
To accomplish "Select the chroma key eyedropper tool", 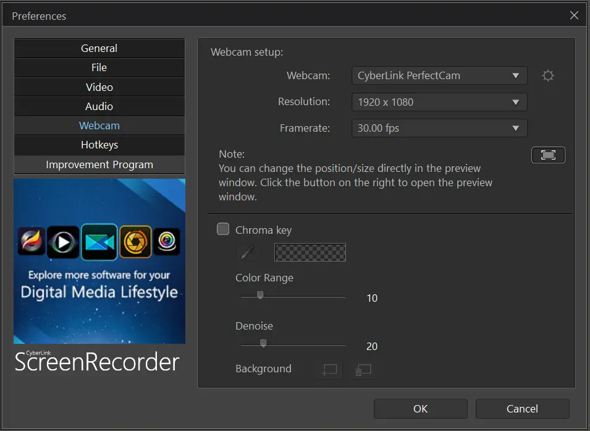I will pyautogui.click(x=247, y=252).
